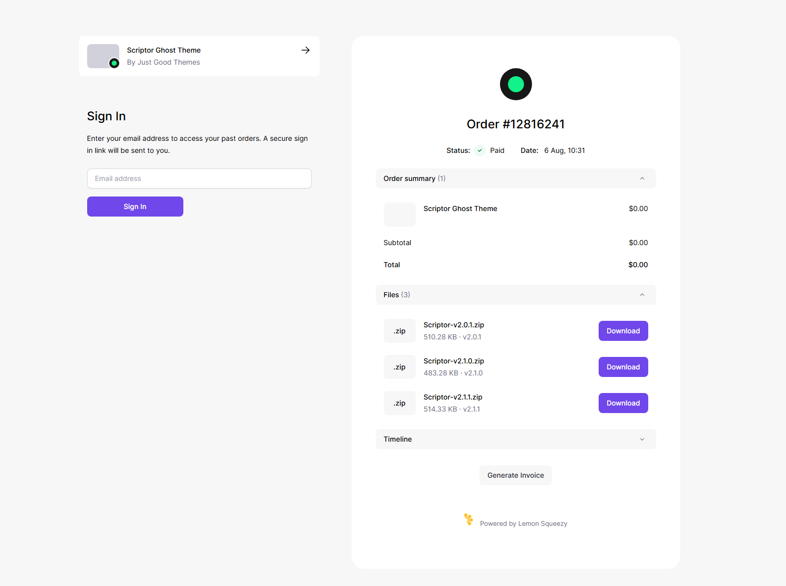
Task: Click the Paid status checkmark icon
Action: tap(480, 150)
